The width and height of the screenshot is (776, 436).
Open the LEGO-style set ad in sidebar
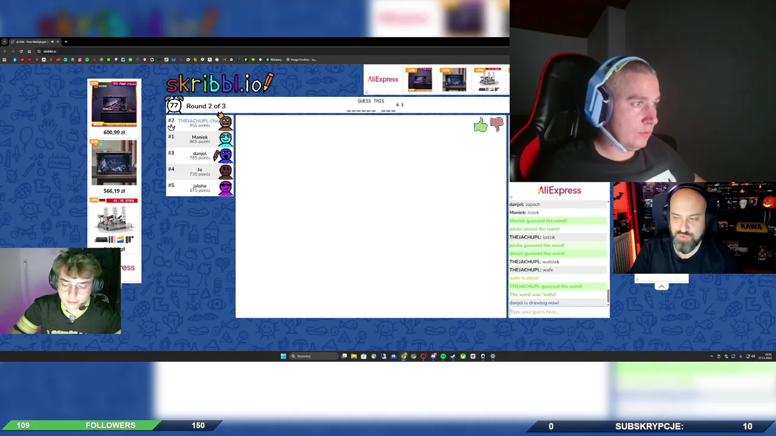pyautogui.click(x=114, y=222)
